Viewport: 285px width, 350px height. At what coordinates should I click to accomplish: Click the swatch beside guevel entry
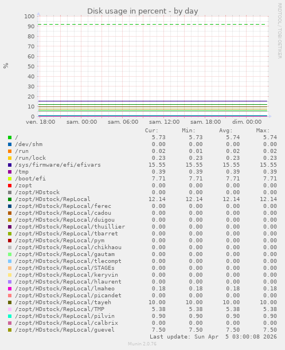(10, 330)
